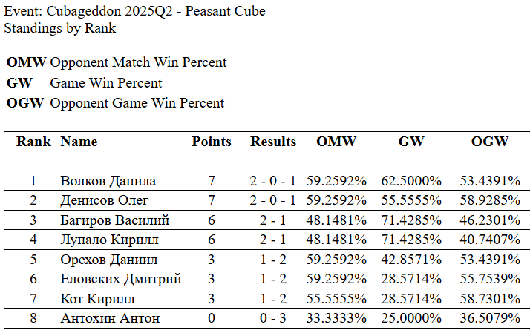Click the Results column header
The image size is (530, 336).
click(273, 142)
